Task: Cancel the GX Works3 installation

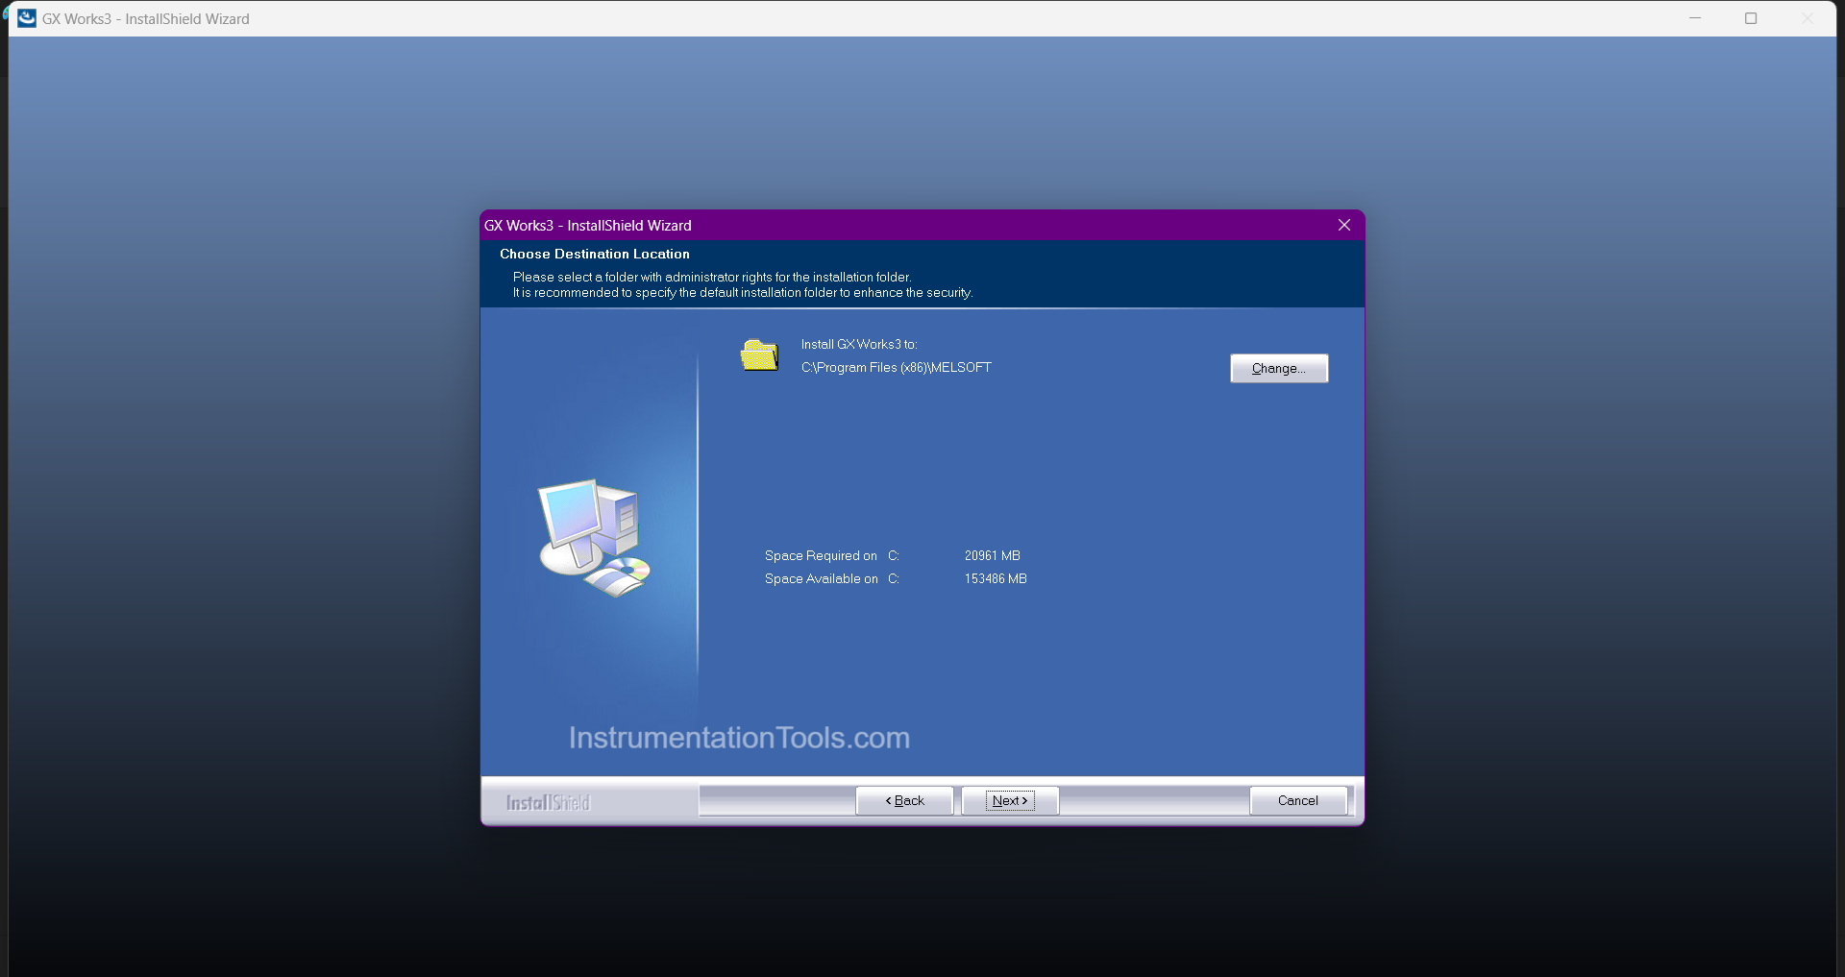Action: click(1298, 800)
